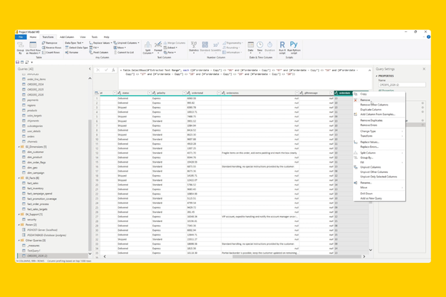This screenshot has width=446, height=297.
Task: Click the formula bar checkmark icon
Action: 106,70
